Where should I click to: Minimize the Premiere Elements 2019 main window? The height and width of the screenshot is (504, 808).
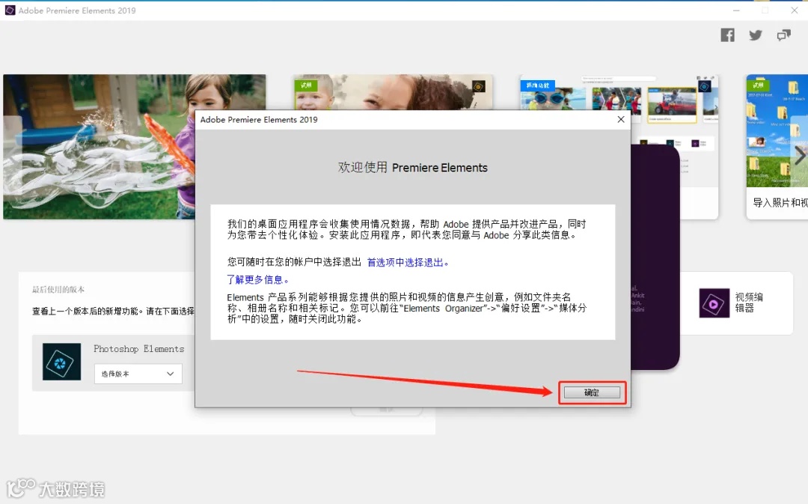click(x=736, y=10)
